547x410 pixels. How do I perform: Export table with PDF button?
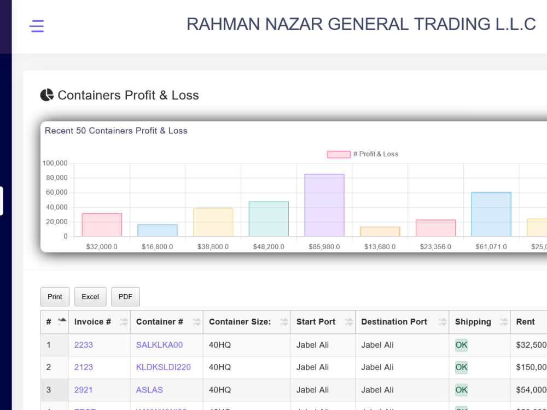[x=126, y=297]
